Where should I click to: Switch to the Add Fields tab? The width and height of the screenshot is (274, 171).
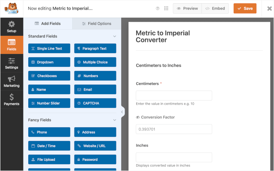pos(48,23)
